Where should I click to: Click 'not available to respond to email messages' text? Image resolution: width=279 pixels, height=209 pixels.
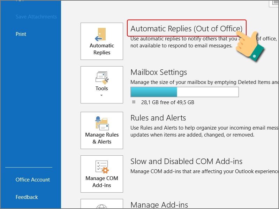pyautogui.click(x=181, y=46)
